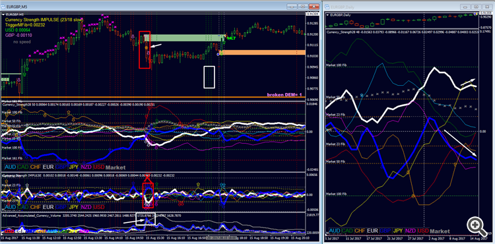Select GBP in the Daily window legend
The image size is (495, 244).
point(385,231)
